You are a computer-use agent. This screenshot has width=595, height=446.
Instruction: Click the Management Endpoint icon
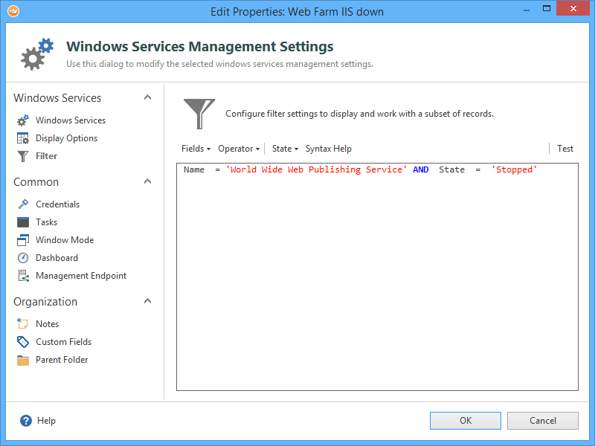(x=23, y=276)
